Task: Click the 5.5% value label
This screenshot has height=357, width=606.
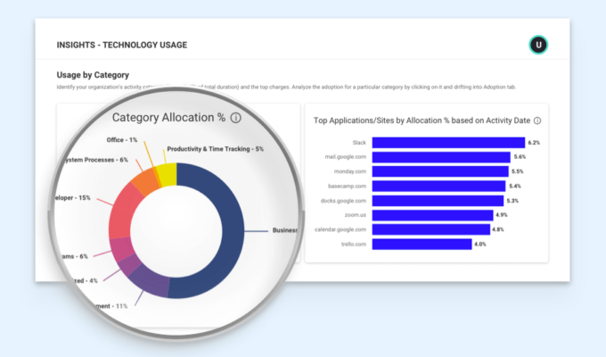Action: pos(518,171)
